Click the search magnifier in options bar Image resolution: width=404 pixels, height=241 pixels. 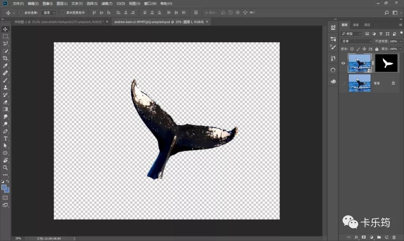point(386,13)
